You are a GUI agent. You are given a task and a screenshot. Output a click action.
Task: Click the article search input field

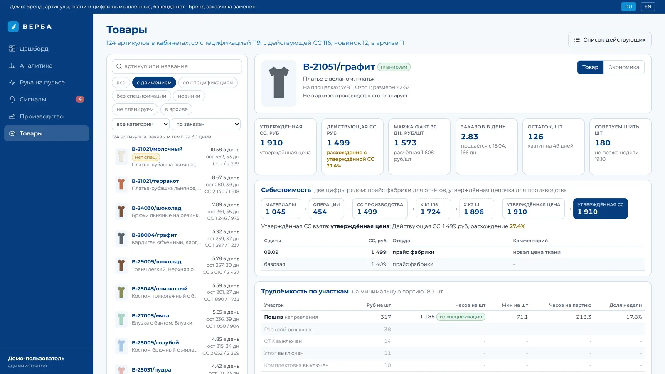click(177, 66)
